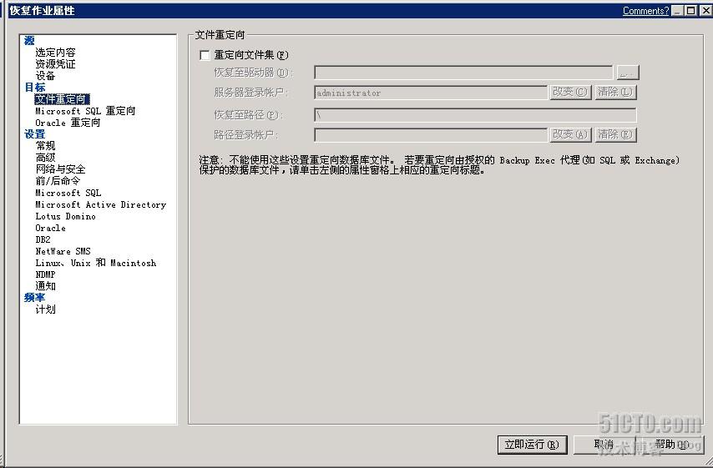
Task: Select 计划 under 频率
Action: 45,309
